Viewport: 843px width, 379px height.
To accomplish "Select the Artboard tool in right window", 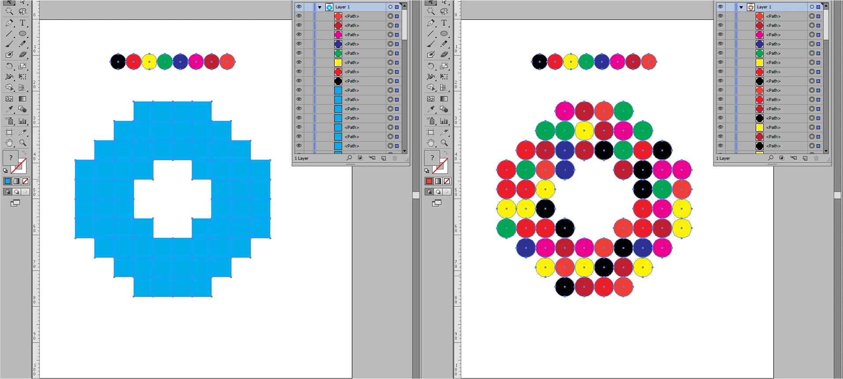I will [x=431, y=132].
